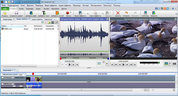Click the red X Удалить icon
This screenshot has width=178, height=96.
click(118, 13)
